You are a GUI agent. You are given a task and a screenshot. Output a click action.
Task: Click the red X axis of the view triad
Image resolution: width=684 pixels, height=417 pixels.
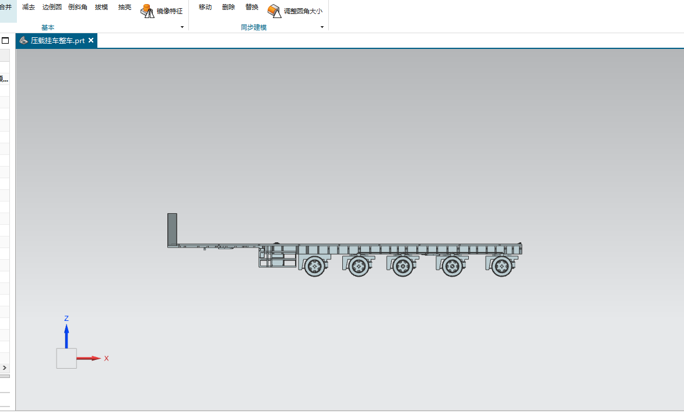89,358
